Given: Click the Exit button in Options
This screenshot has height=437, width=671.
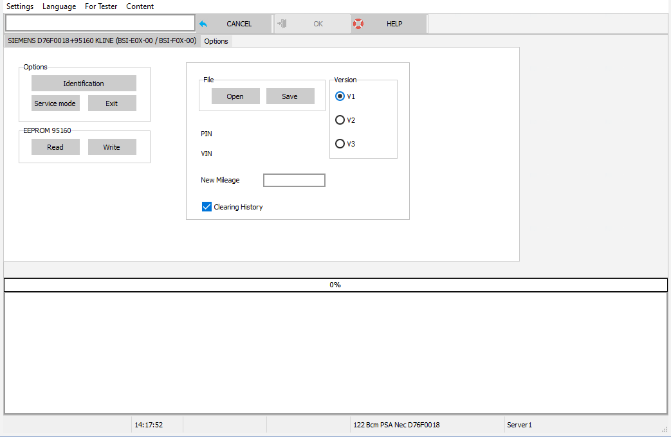Looking at the screenshot, I should click(112, 103).
